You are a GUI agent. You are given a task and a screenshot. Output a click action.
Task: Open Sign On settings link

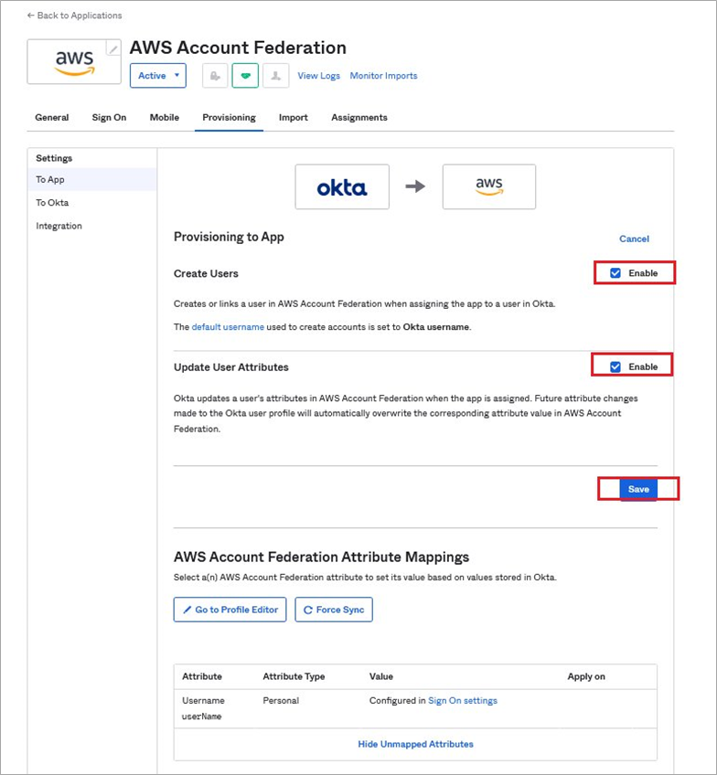(463, 700)
